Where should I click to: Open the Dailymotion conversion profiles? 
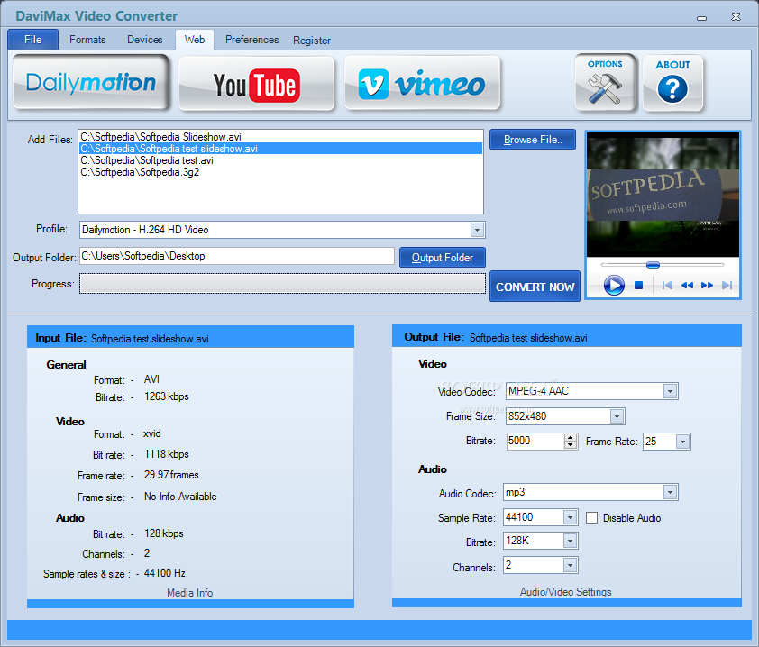pos(91,83)
